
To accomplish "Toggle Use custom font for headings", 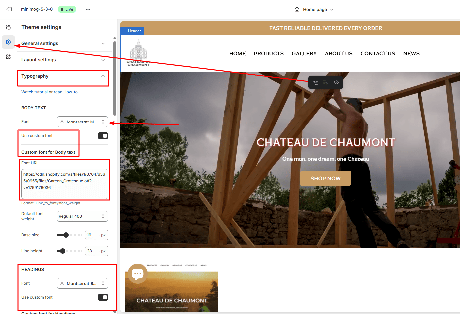I will pos(103,297).
